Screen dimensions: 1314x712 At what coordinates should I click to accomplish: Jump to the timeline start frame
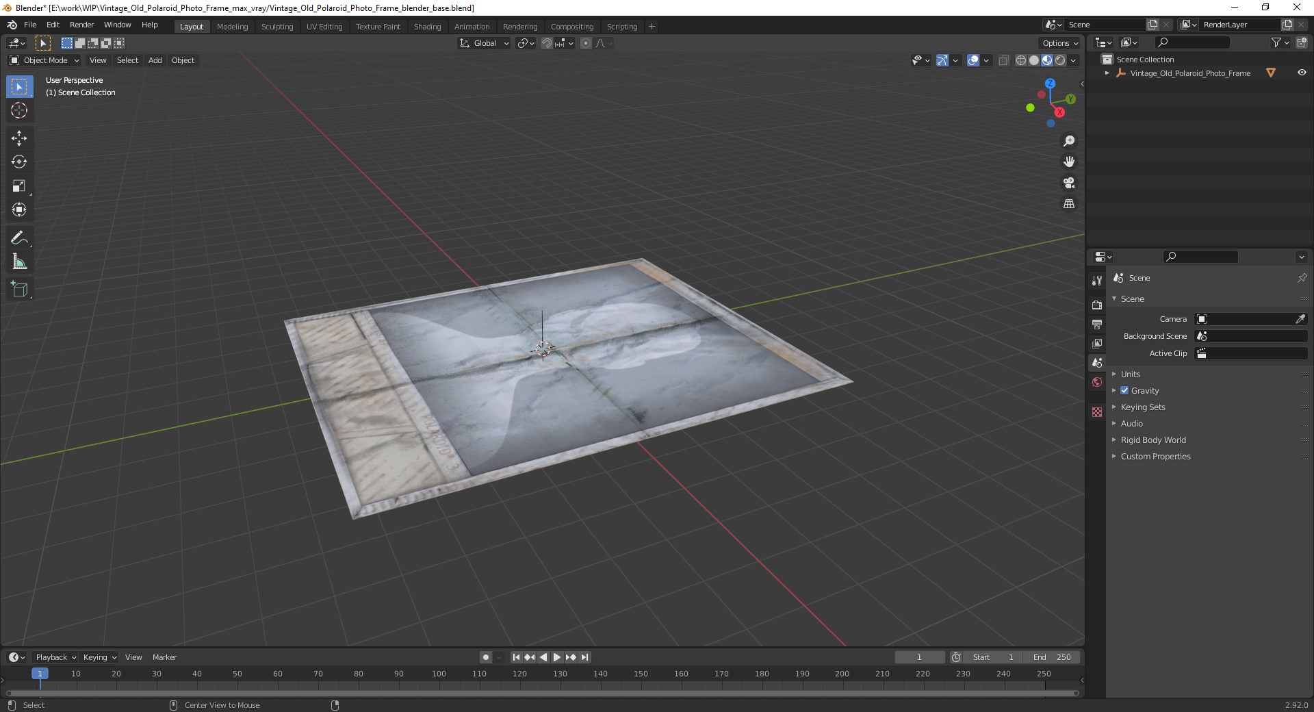(x=516, y=657)
